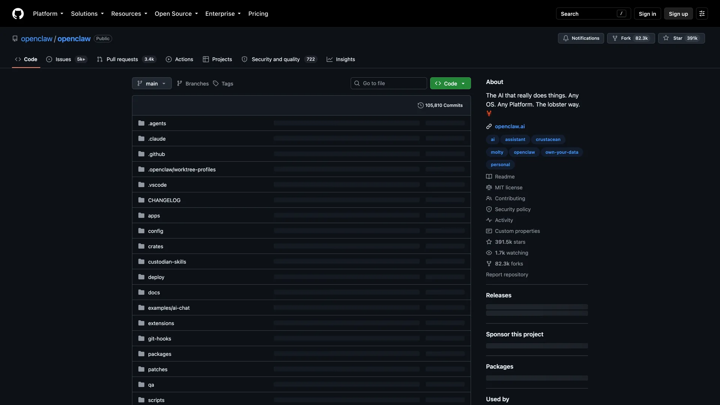Open the commit history clock icon

click(420, 105)
